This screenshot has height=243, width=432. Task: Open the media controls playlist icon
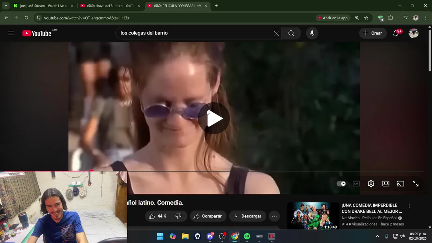pos(406,18)
